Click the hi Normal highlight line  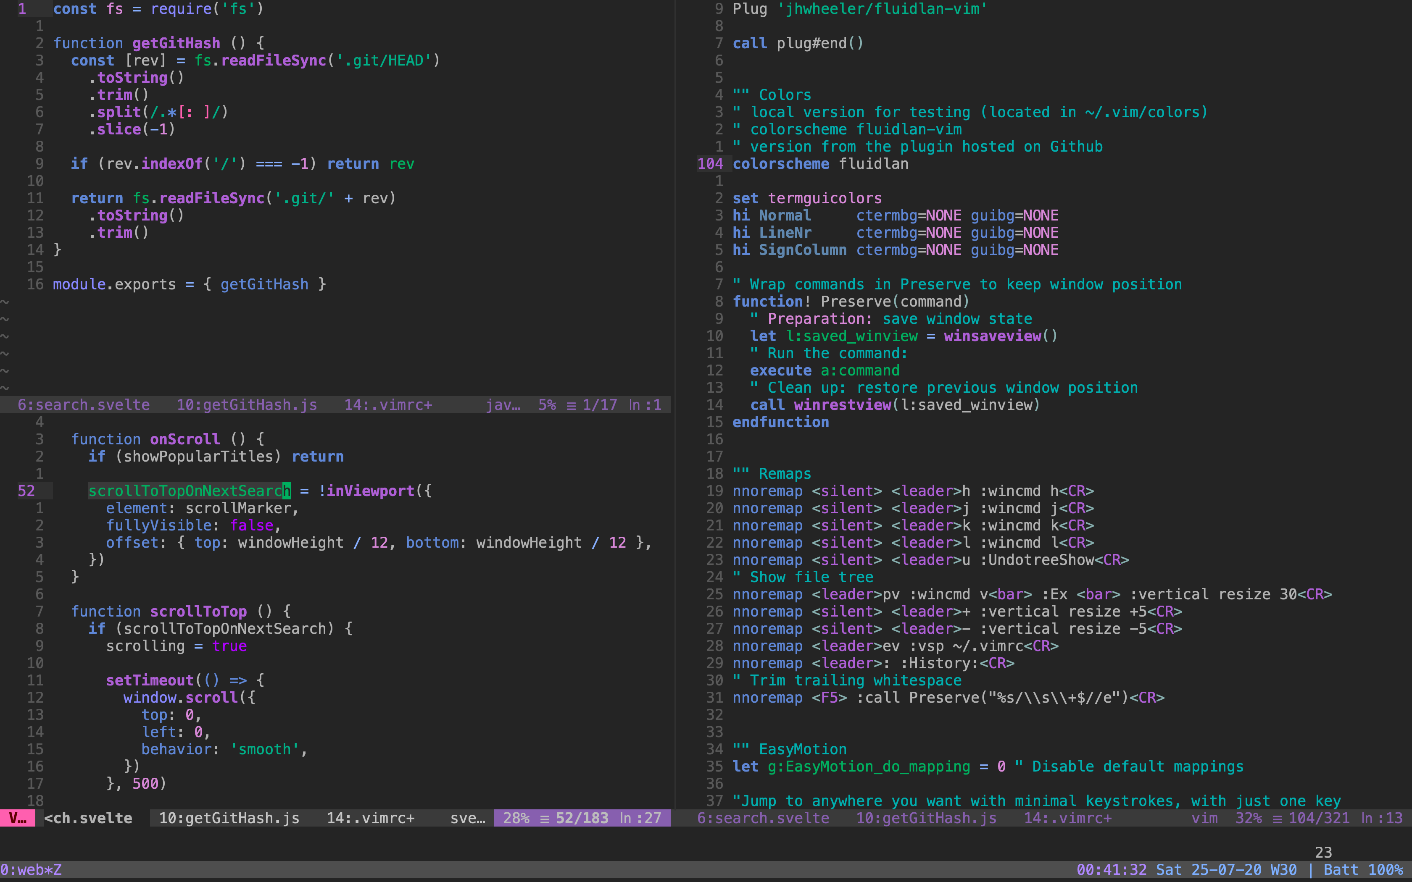pyautogui.click(x=896, y=215)
